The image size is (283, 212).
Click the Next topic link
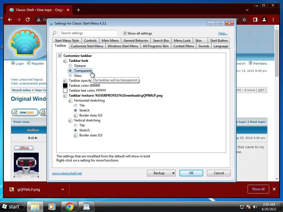pos(258,122)
